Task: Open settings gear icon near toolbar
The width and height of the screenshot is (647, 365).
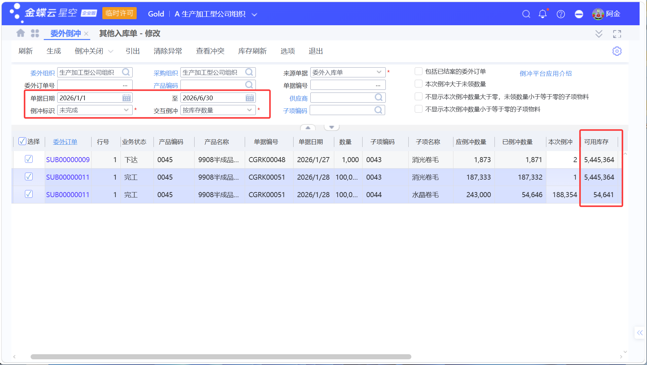Action: (617, 51)
